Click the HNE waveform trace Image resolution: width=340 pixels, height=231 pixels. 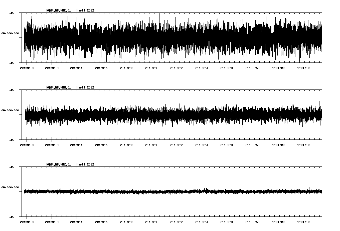tap(173, 38)
